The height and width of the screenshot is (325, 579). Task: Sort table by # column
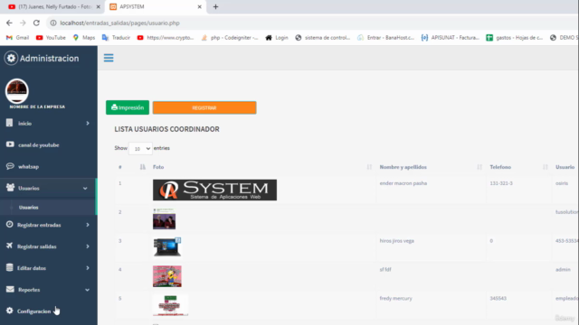click(143, 167)
